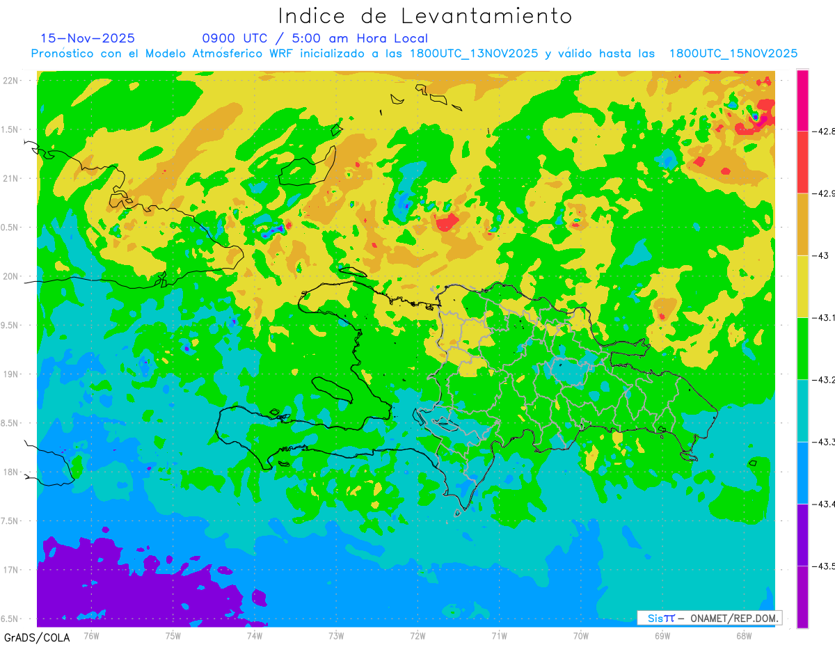Click the '0900 UTC / 5:00 am Hora Local' text

(315, 38)
